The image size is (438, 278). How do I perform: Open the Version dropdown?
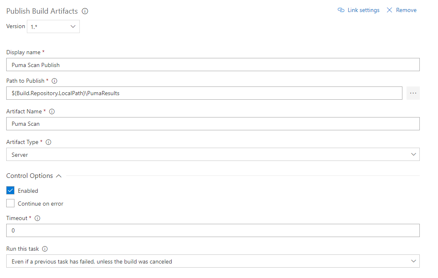[x=53, y=26]
